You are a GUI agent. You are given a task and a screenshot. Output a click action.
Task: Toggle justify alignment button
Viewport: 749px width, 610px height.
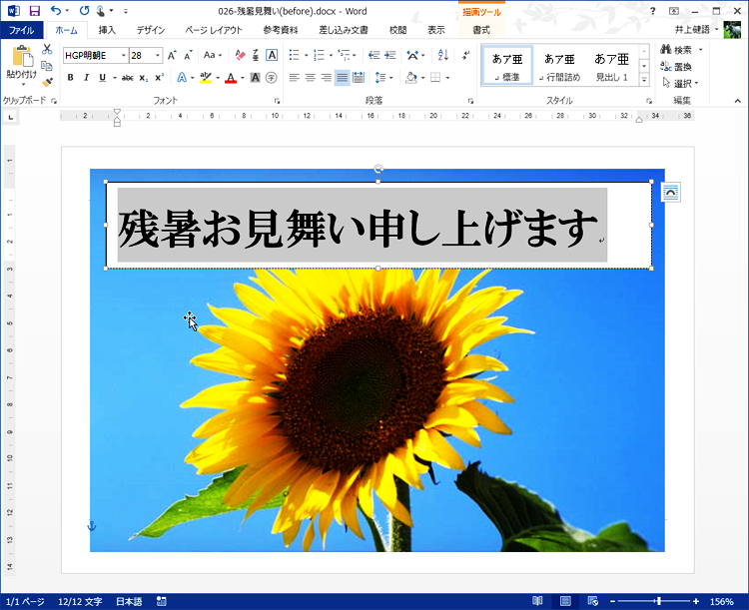(x=342, y=78)
